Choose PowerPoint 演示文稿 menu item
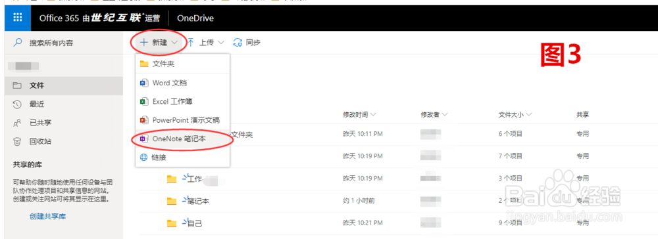 (x=182, y=120)
